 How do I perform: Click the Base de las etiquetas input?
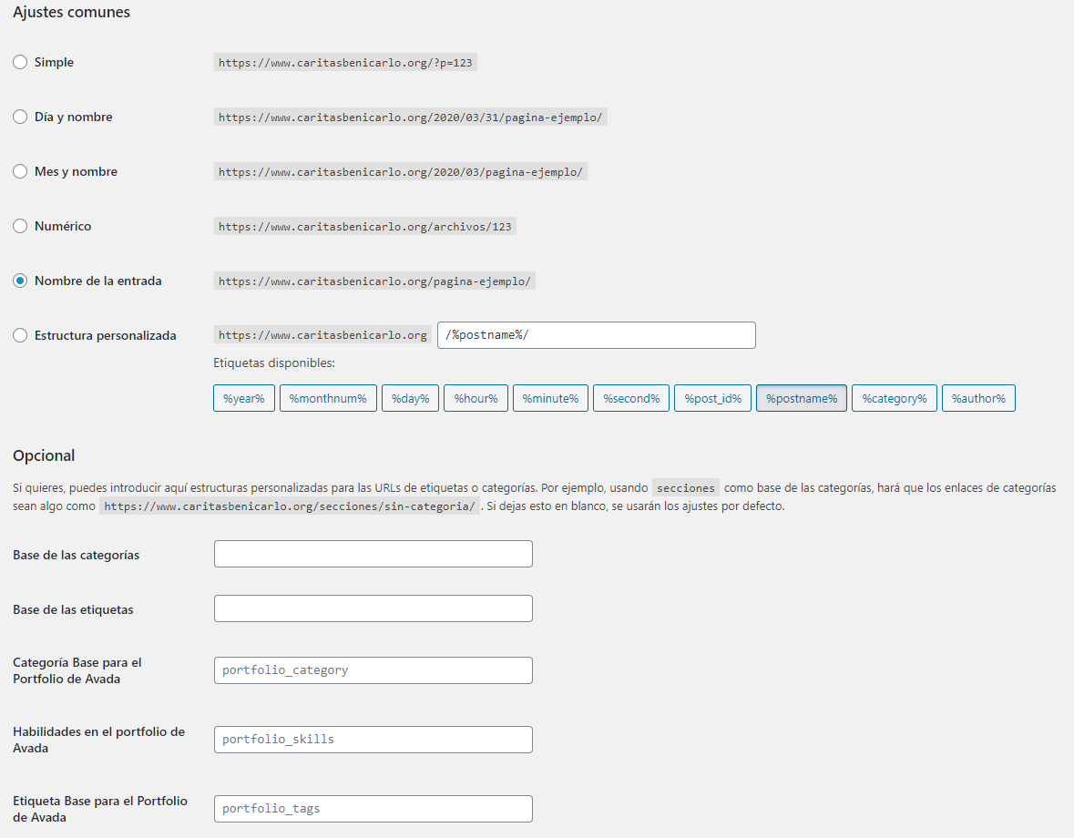[x=373, y=608]
